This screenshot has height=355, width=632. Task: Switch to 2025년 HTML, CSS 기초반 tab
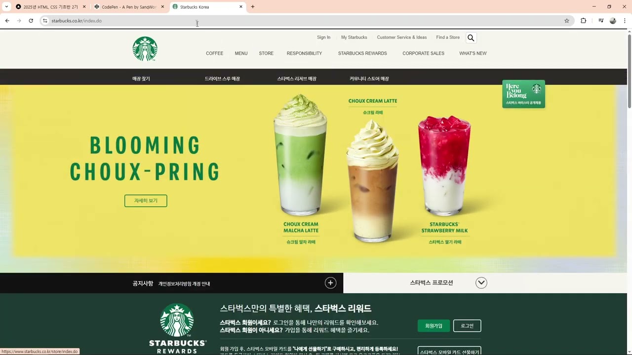[x=50, y=7]
